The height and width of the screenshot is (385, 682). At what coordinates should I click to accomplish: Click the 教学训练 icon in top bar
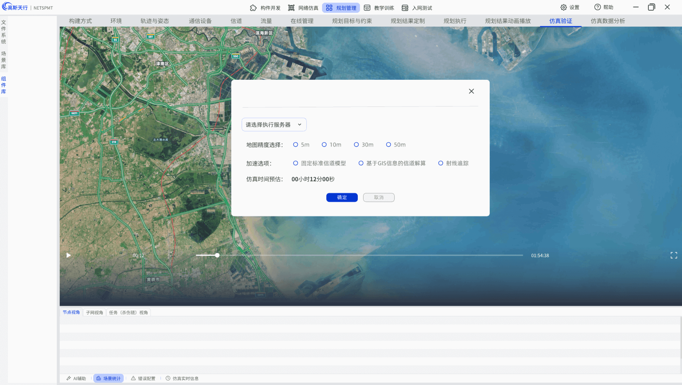click(367, 8)
